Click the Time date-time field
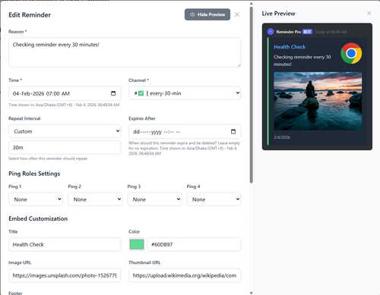Image resolution: width=380 pixels, height=295 pixels. click(x=65, y=93)
